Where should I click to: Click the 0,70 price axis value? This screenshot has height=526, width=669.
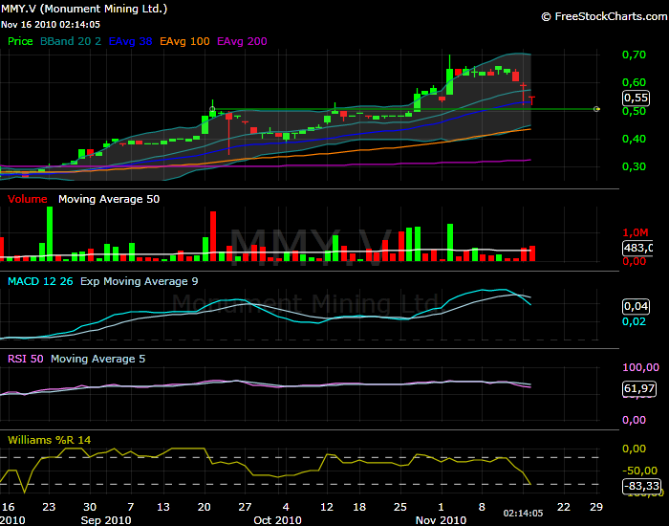coord(634,55)
